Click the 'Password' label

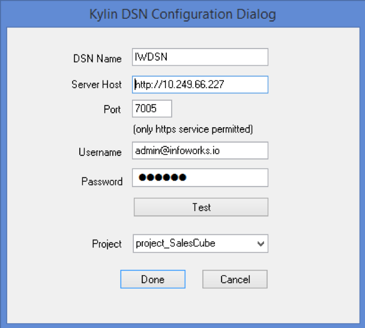(x=102, y=181)
